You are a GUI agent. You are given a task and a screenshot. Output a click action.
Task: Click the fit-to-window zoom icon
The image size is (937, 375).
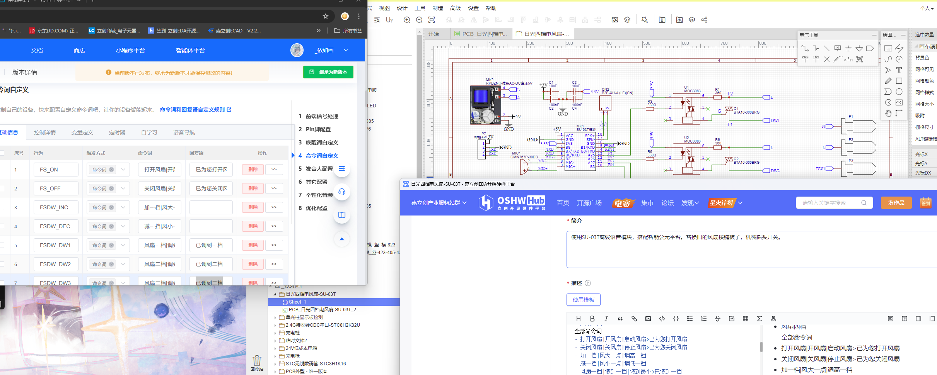coord(432,20)
